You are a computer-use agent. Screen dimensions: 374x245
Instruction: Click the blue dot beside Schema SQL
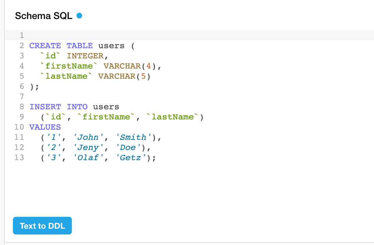[x=79, y=16]
